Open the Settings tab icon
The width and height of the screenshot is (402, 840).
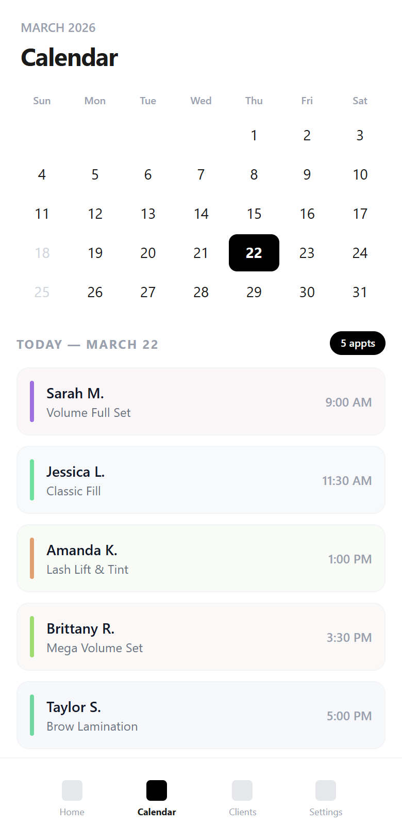click(326, 790)
